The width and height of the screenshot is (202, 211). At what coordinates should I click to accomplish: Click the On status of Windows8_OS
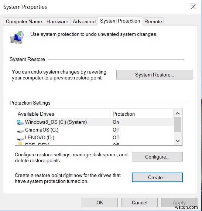coord(116,122)
